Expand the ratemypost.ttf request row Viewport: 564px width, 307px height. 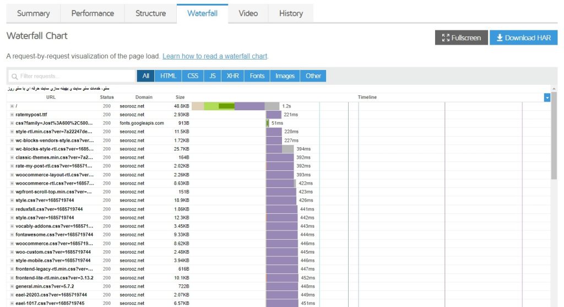click(12, 115)
